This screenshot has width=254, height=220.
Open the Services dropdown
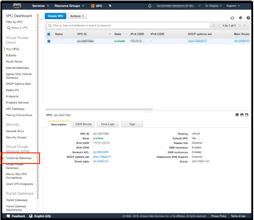point(40,6)
